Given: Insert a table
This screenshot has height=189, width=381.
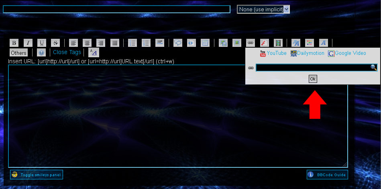Looking at the screenshot, I should (x=205, y=43).
